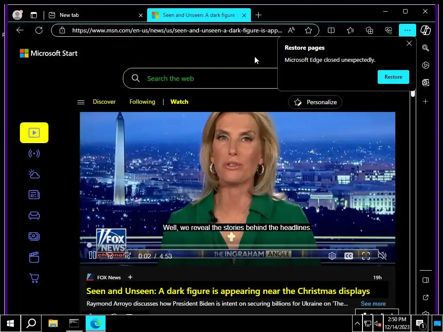Refresh the current page
Screen dimensions: 443x332
tap(39, 30)
